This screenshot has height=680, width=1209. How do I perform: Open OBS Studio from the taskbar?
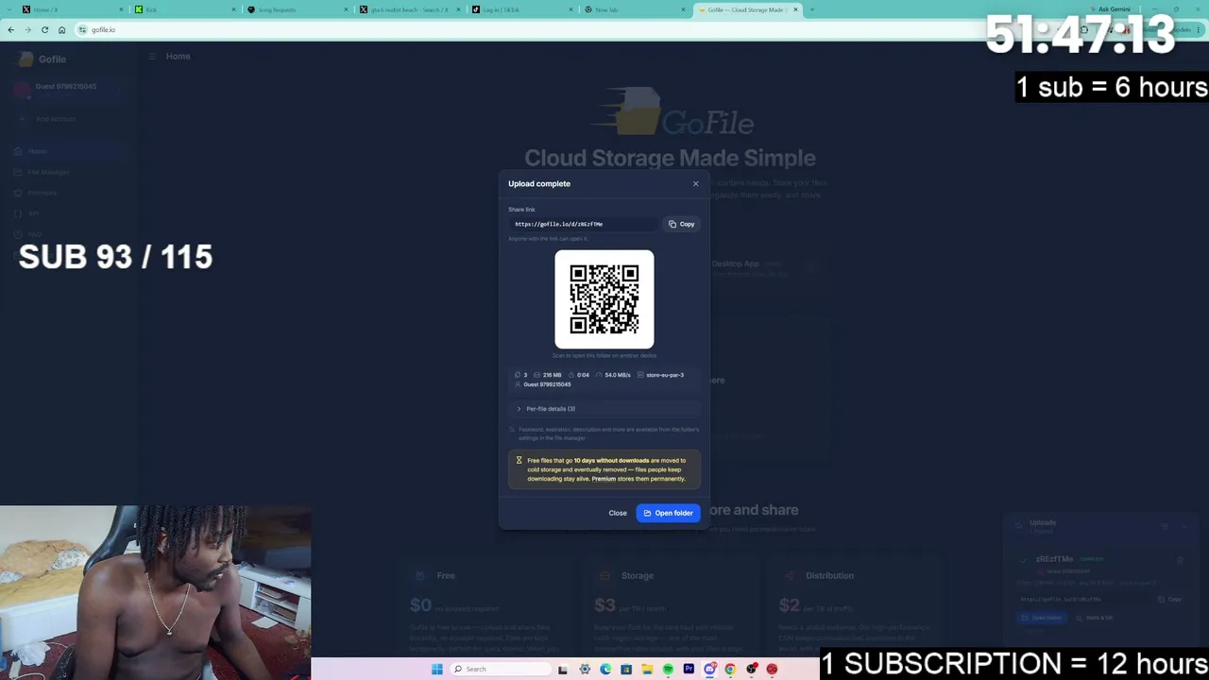click(751, 670)
